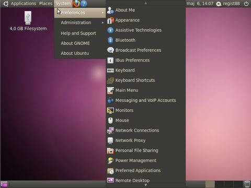
Task: Switch to the highlighted workspace on bottom panel
Action: (x=210, y=184)
